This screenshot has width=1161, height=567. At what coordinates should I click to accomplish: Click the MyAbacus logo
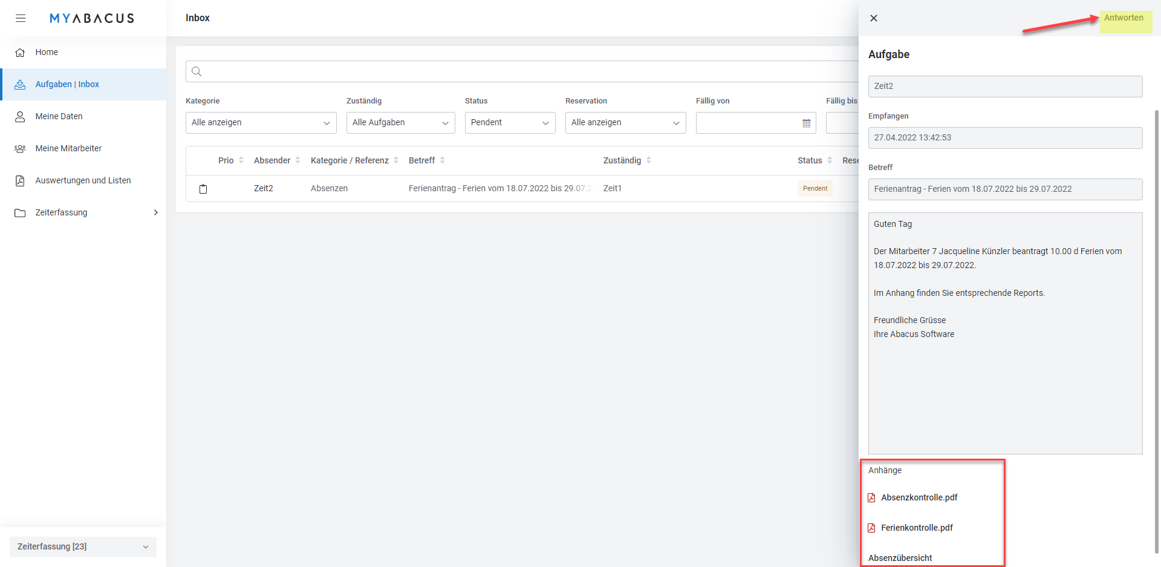[x=92, y=18]
